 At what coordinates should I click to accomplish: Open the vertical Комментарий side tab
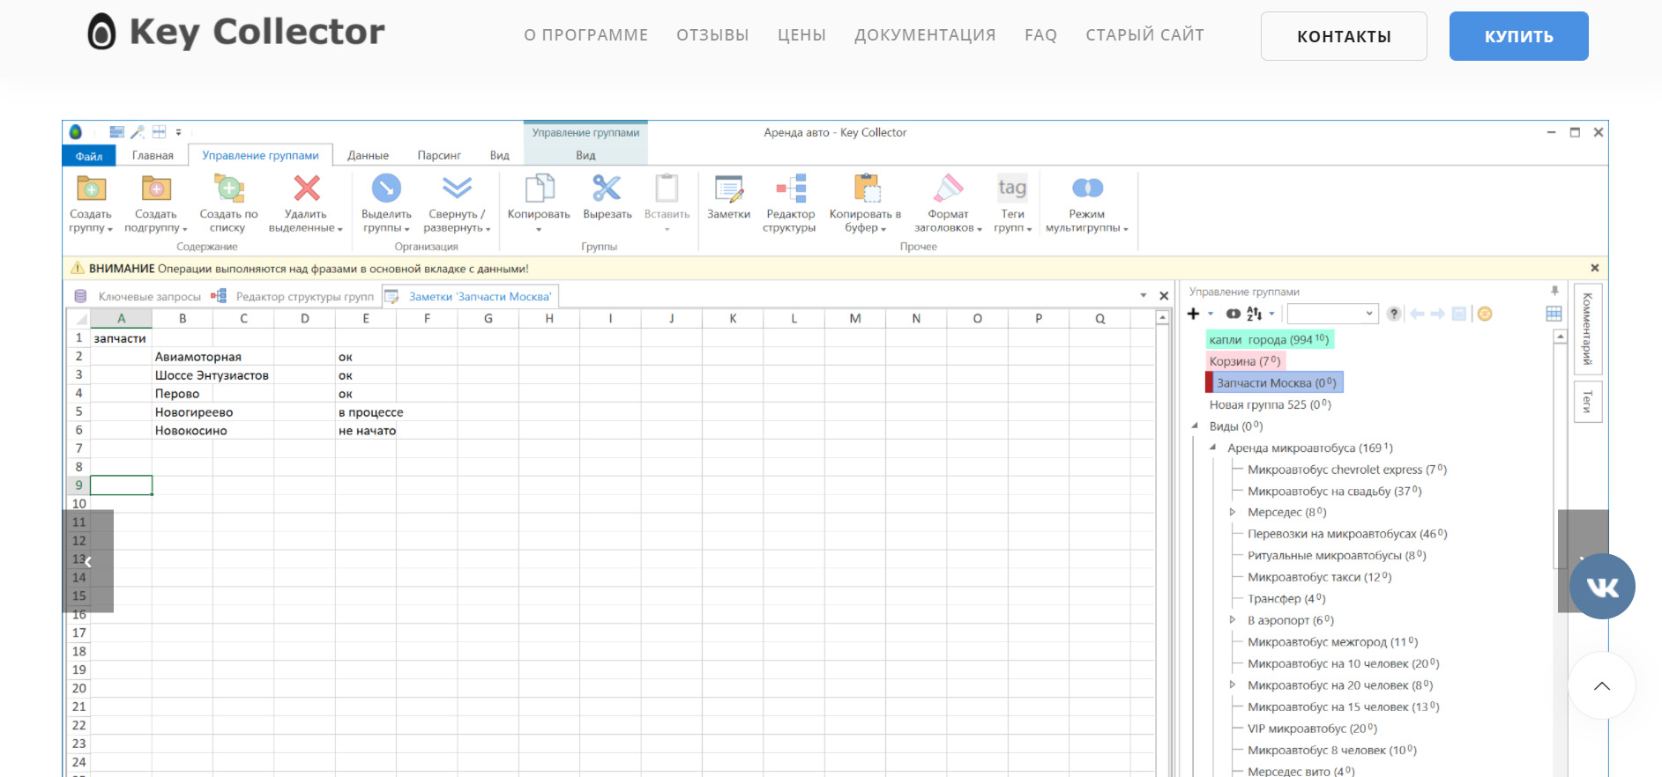(1587, 329)
